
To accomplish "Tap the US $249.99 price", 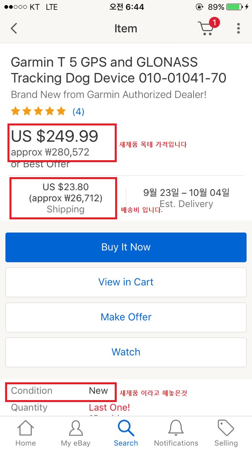I will (x=55, y=136).
